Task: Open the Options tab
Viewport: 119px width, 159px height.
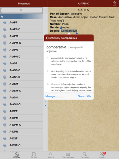Action: click(85, 155)
